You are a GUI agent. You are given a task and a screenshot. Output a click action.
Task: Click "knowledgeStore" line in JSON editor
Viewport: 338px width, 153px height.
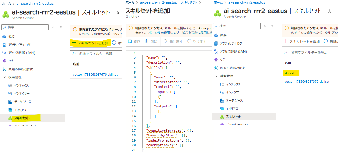point(166,135)
